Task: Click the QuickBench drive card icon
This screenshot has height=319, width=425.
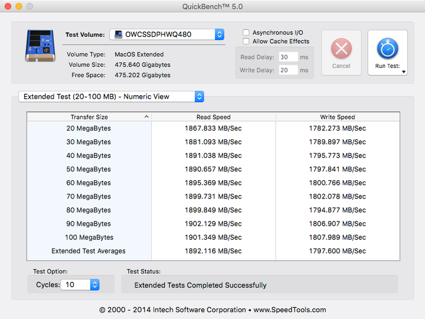Action: click(40, 45)
